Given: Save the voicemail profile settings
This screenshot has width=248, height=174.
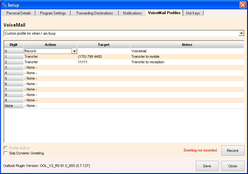Looking at the screenshot, I should tap(207, 166).
